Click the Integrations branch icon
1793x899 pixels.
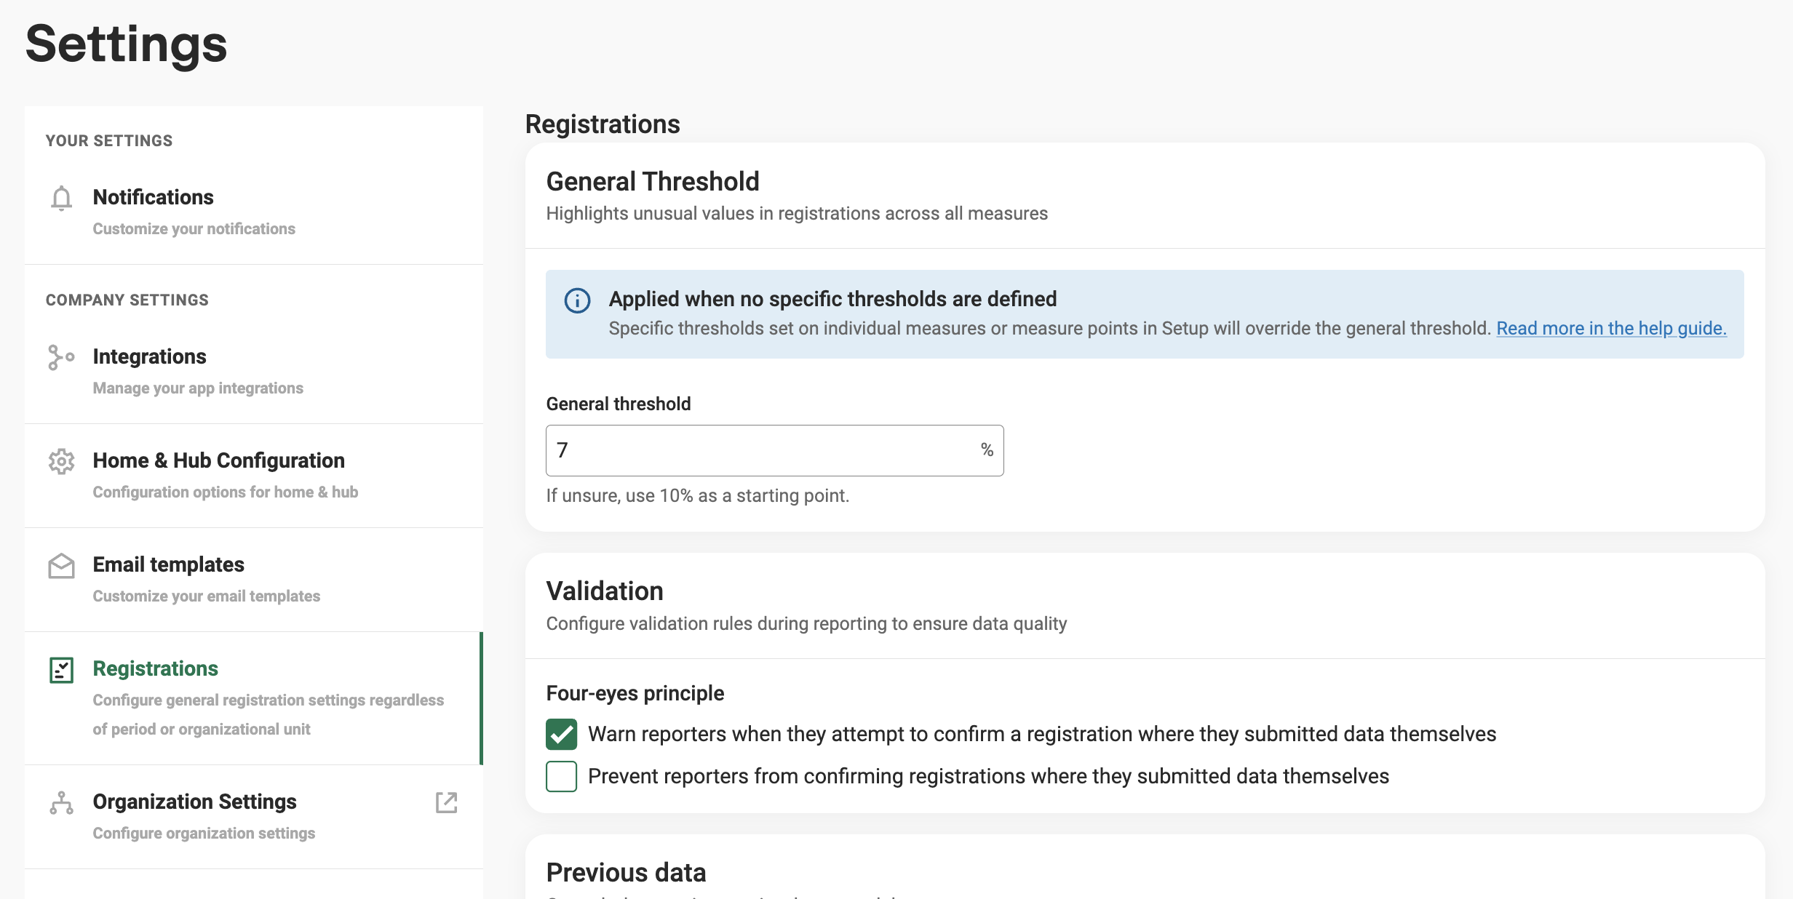pos(61,357)
